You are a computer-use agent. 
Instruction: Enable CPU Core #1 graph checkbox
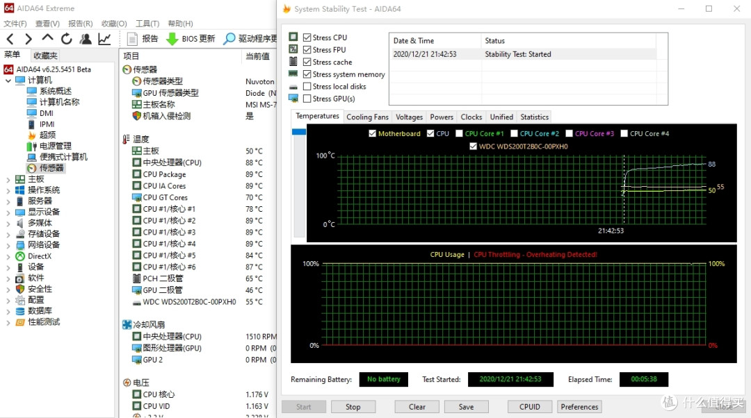tap(459, 133)
